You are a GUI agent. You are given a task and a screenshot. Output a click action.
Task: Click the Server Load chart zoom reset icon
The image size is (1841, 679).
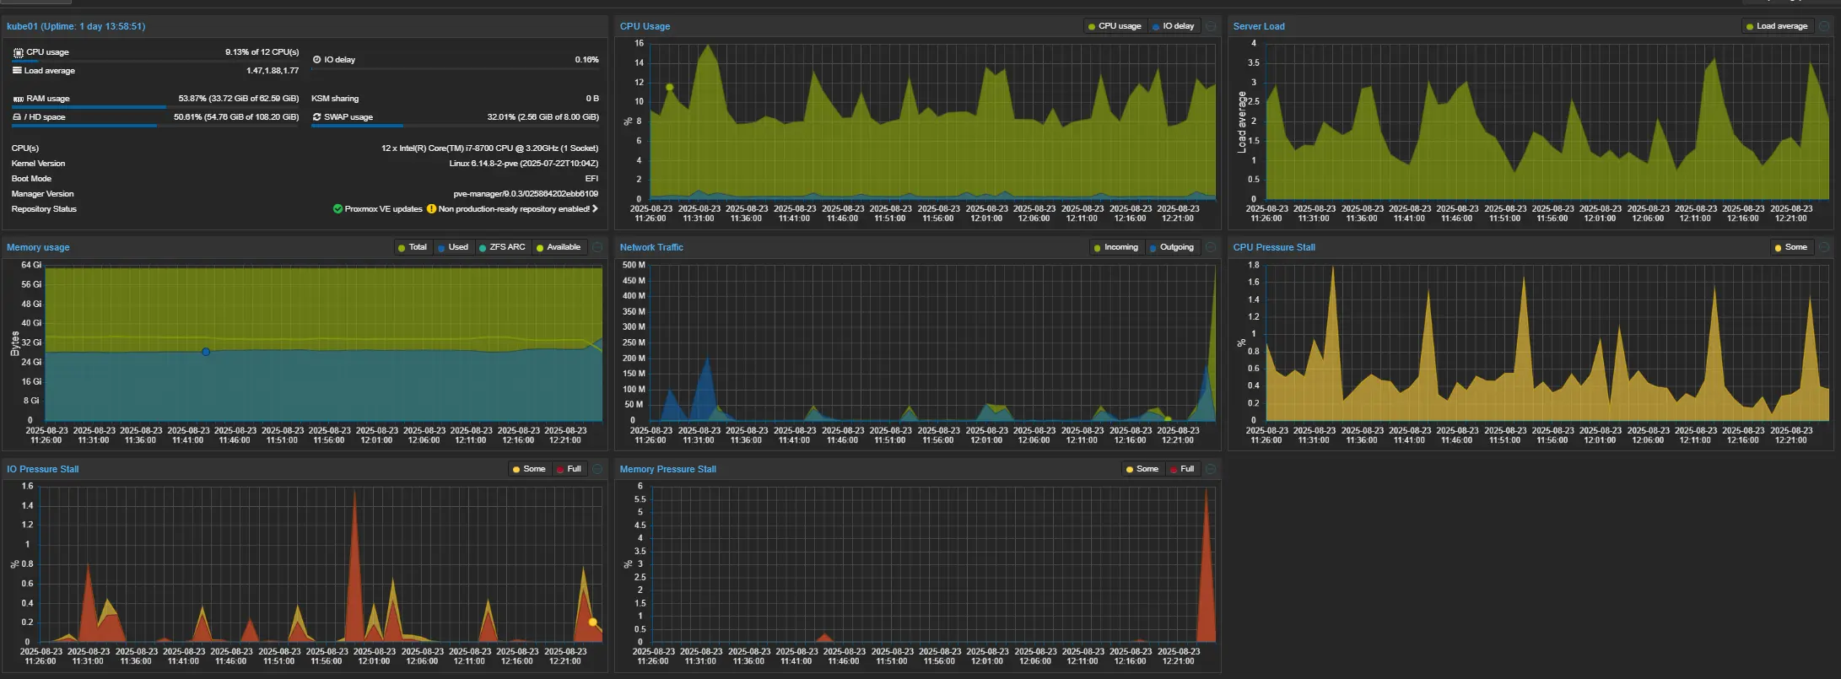[1824, 26]
